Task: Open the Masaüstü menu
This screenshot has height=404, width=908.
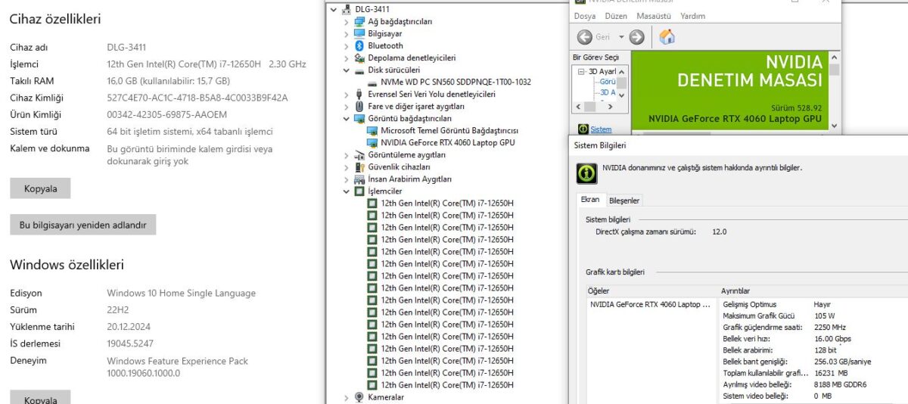Action: (654, 16)
